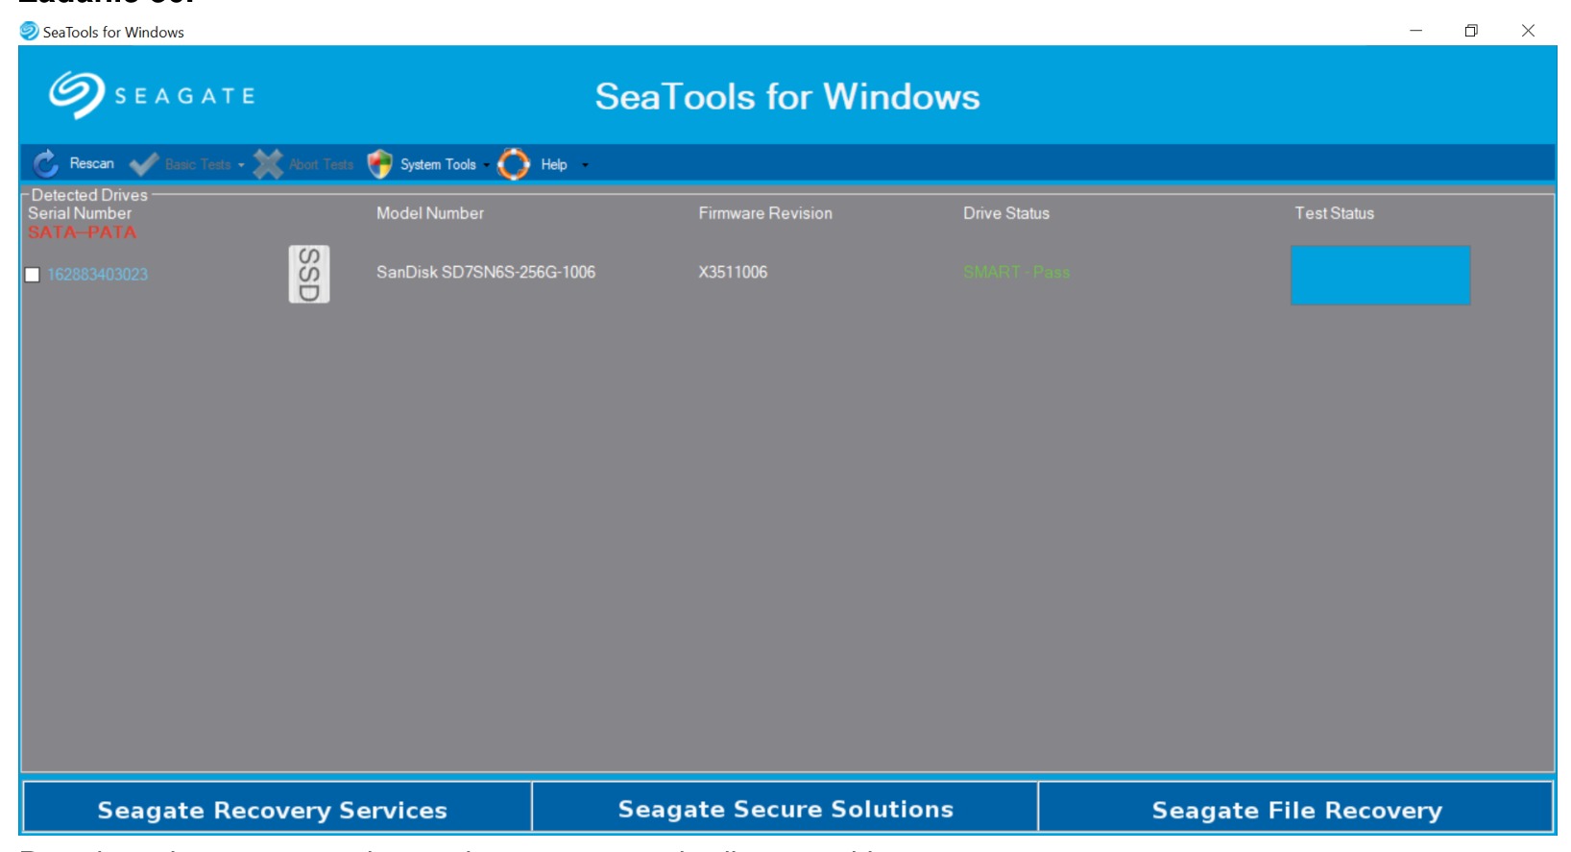Image resolution: width=1571 pixels, height=852 pixels.
Task: Expand the Help dropdown arrow
Action: point(585,165)
